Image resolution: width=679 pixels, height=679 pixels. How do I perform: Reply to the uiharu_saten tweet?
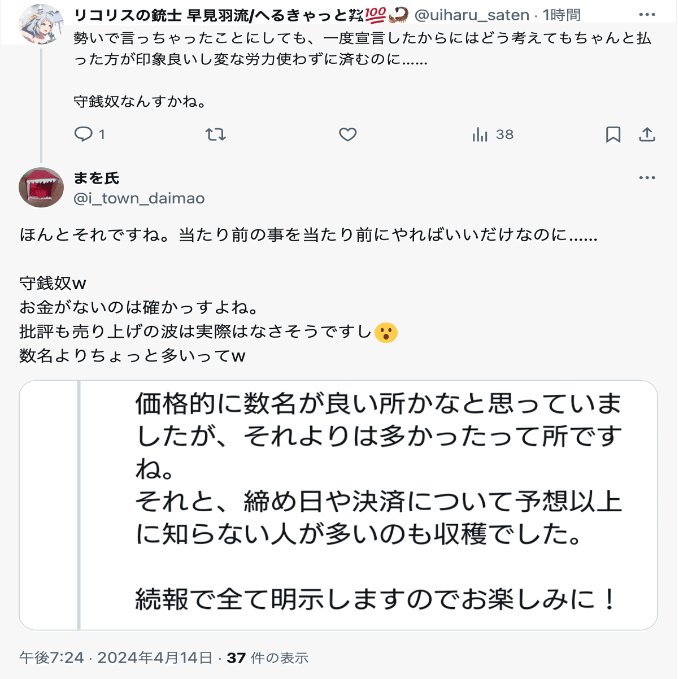click(x=84, y=134)
